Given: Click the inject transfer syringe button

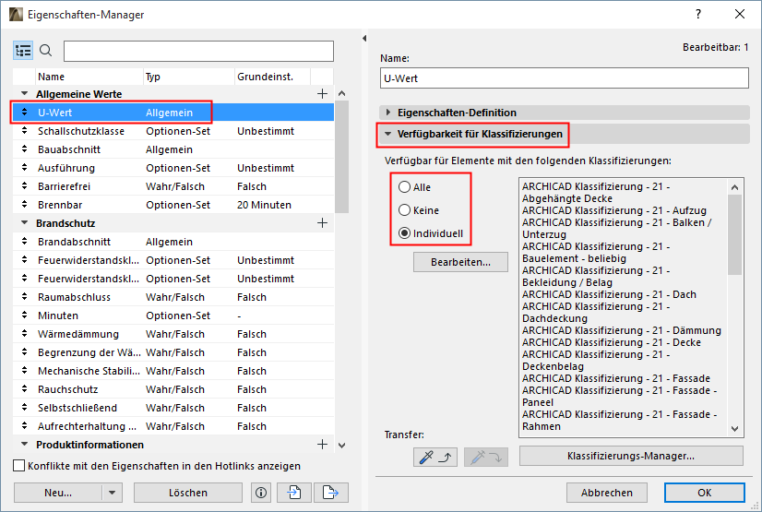Looking at the screenshot, I should 486,457.
